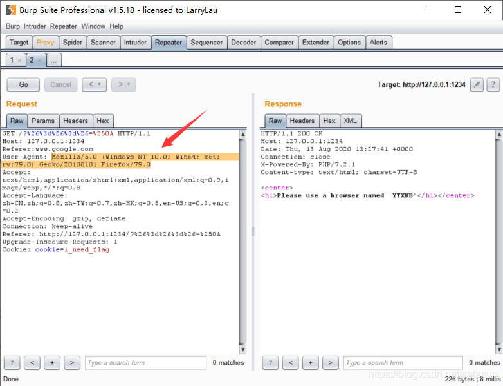Click response pane scroll up arrow
Viewport: 503px width, 386px height.
(499, 134)
